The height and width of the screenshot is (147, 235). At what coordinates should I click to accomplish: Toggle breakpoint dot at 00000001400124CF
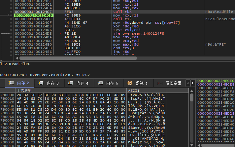(11, 22)
